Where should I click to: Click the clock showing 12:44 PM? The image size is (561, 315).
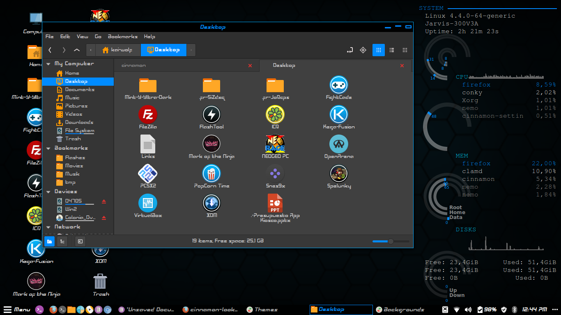coord(534,310)
